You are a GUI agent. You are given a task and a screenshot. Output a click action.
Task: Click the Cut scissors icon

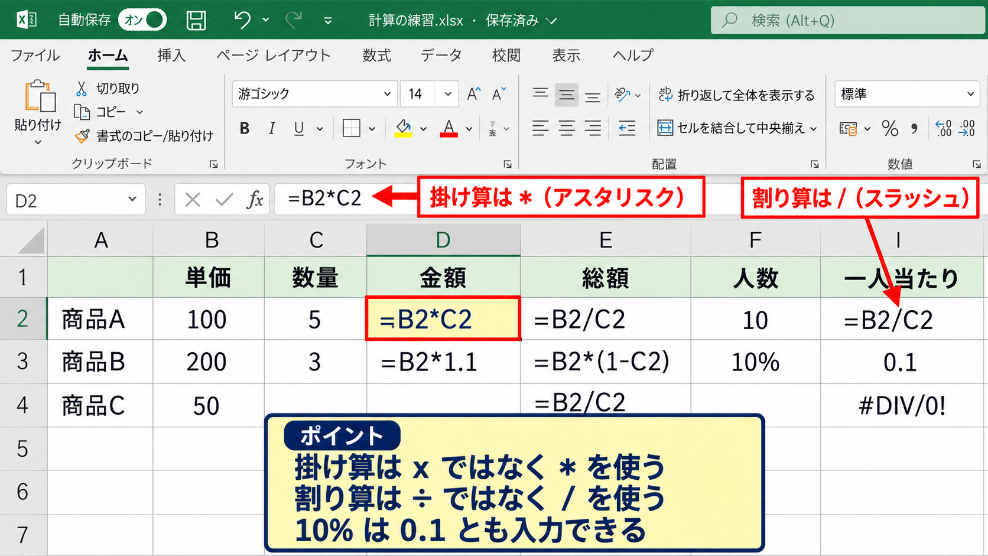pos(82,89)
